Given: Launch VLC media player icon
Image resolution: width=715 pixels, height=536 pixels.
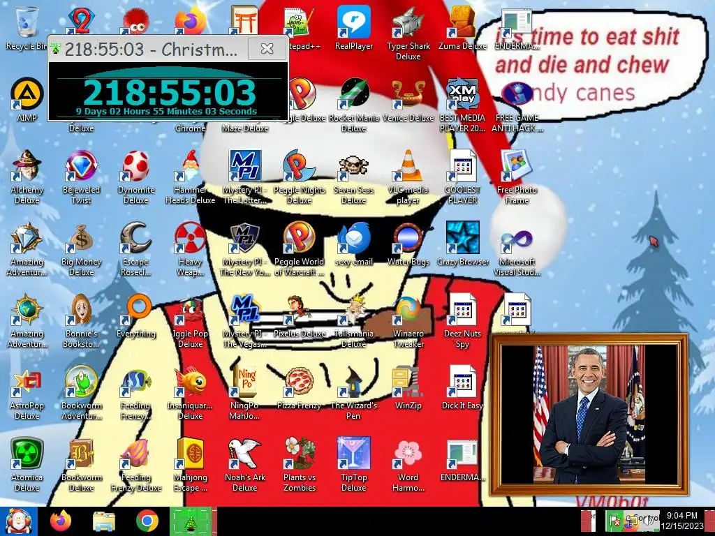Looking at the screenshot, I should pos(408,177).
